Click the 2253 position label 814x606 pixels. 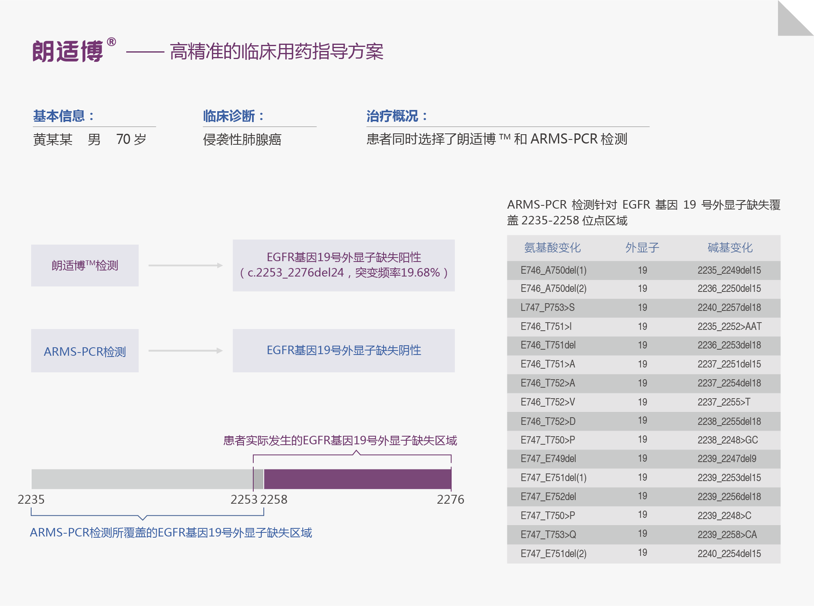[244, 500]
